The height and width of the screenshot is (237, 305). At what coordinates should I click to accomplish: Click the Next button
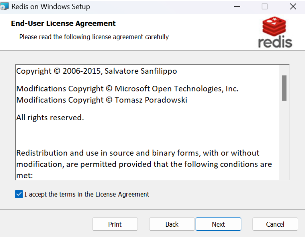click(218, 224)
